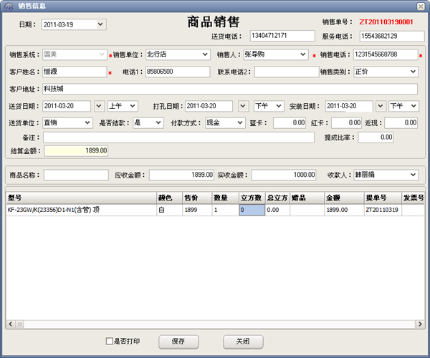Expand the 销售类别 dropdown
Image resolution: width=430 pixels, height=358 pixels.
point(413,72)
